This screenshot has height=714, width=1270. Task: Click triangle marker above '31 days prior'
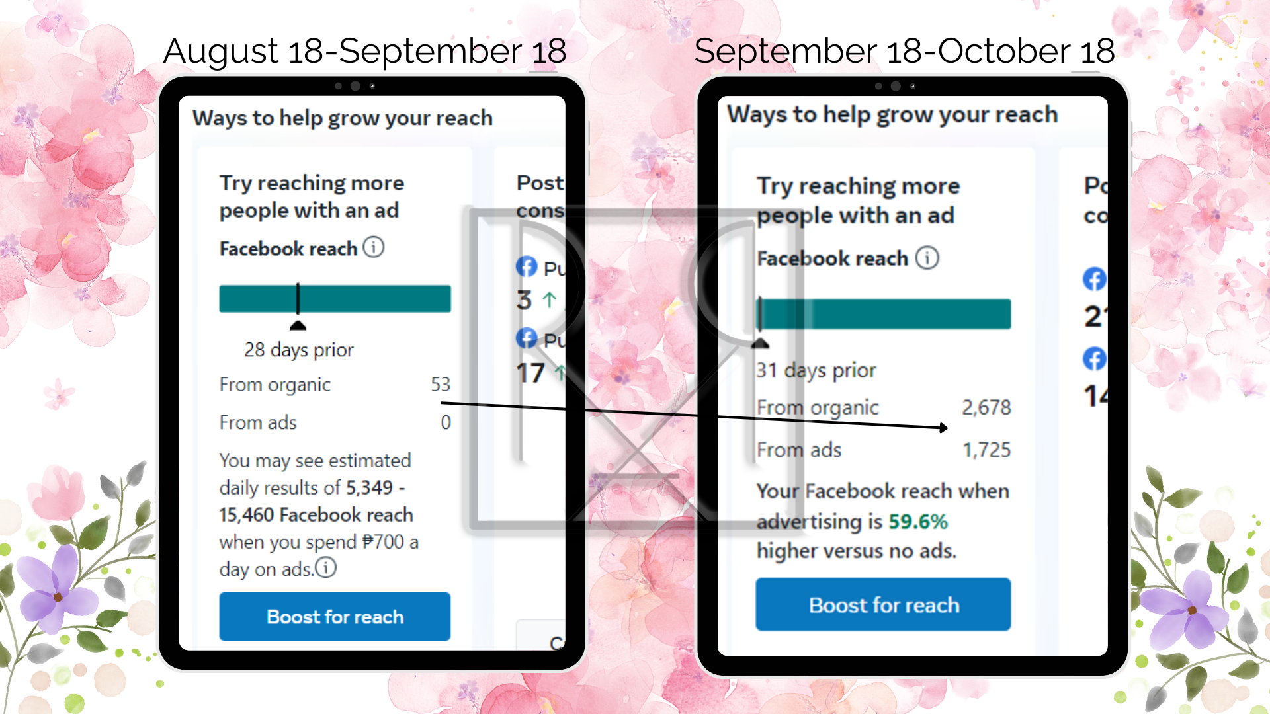761,343
